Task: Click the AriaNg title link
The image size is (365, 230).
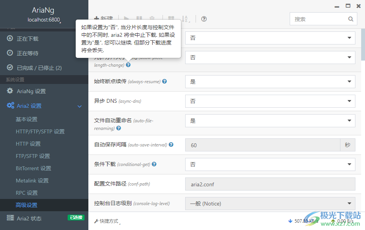Action: click(x=43, y=10)
